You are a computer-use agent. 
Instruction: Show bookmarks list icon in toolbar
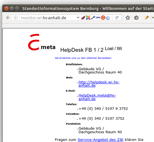[136, 18]
